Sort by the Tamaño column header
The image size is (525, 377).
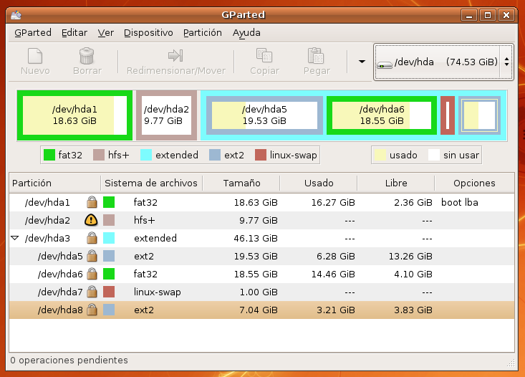tap(241, 183)
